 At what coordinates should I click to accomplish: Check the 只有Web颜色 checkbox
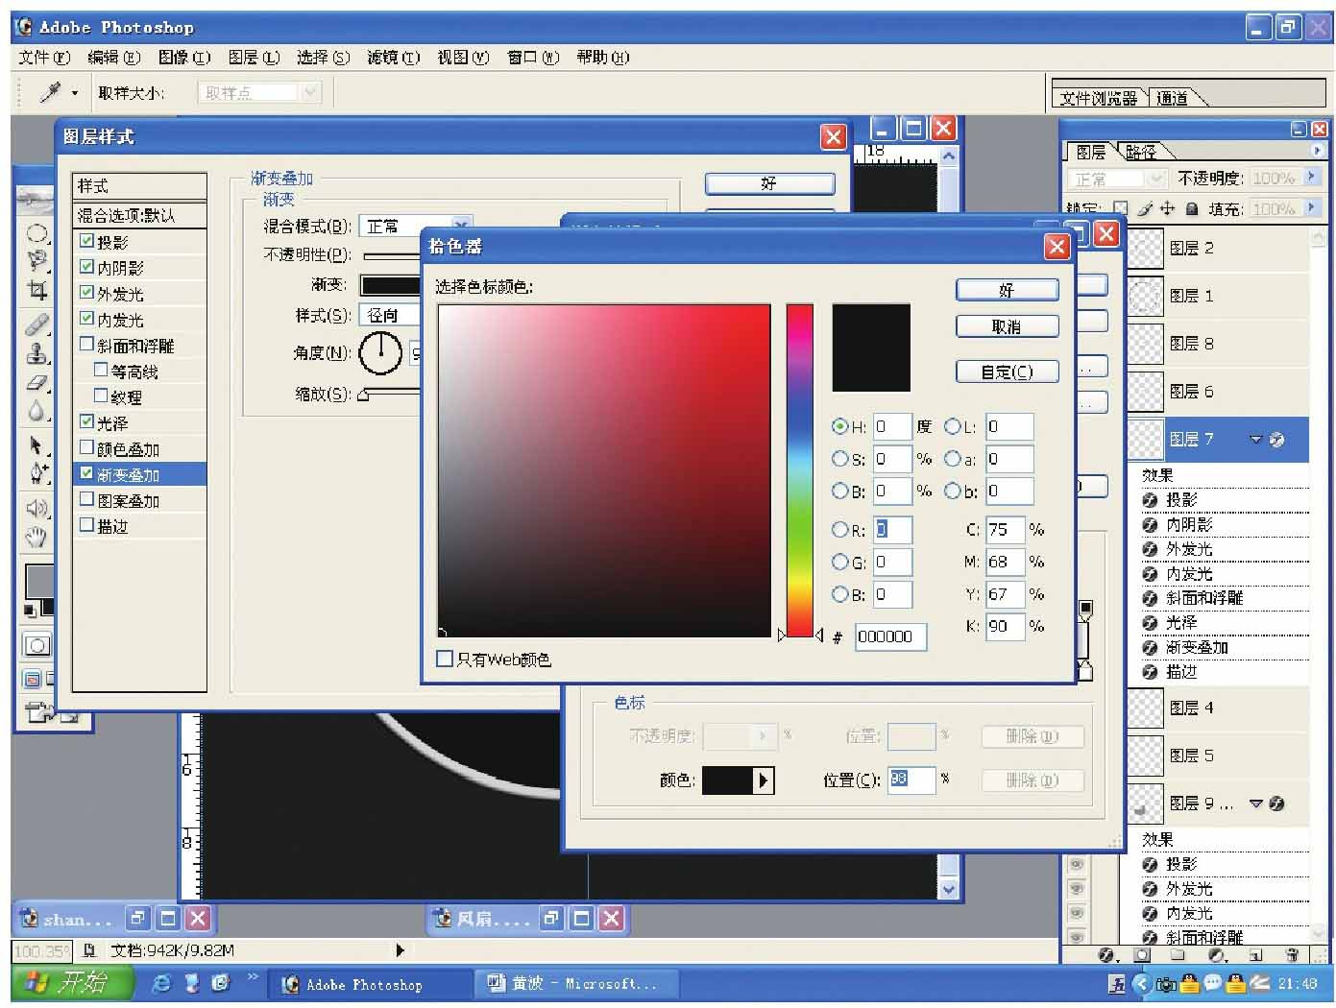pyautogui.click(x=445, y=660)
